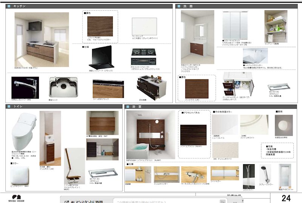Viewport: 302px width, 203px height.
Task: Click the ■カラー label in toilet section
Action: tap(14, 163)
